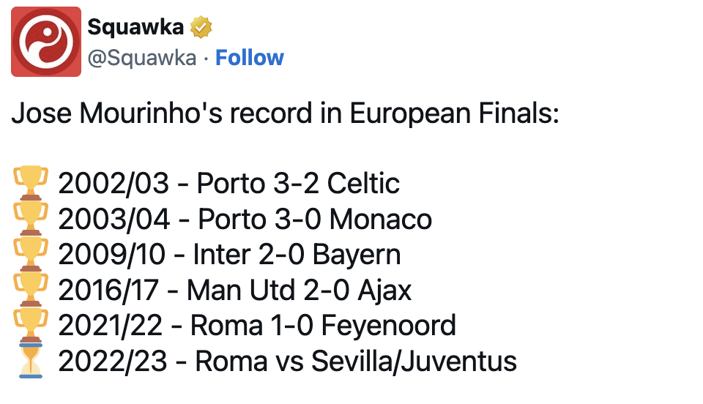Click the Squawka display name
This screenshot has height=404, width=703.
pyautogui.click(x=135, y=27)
